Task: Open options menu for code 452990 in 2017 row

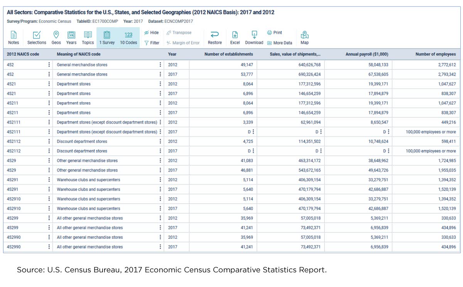Action: click(x=49, y=247)
